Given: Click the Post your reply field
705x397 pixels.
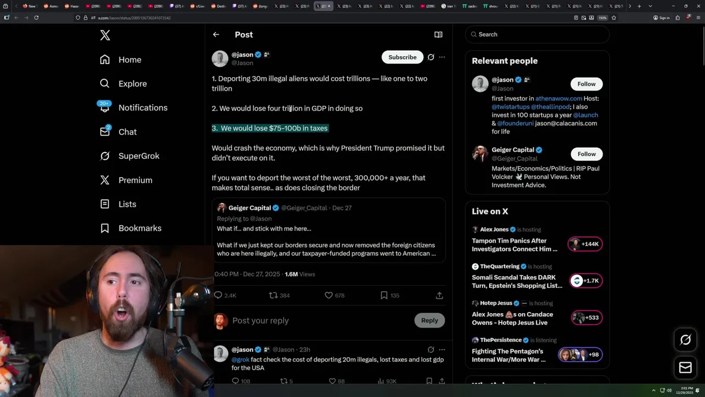Looking at the screenshot, I should (319, 320).
